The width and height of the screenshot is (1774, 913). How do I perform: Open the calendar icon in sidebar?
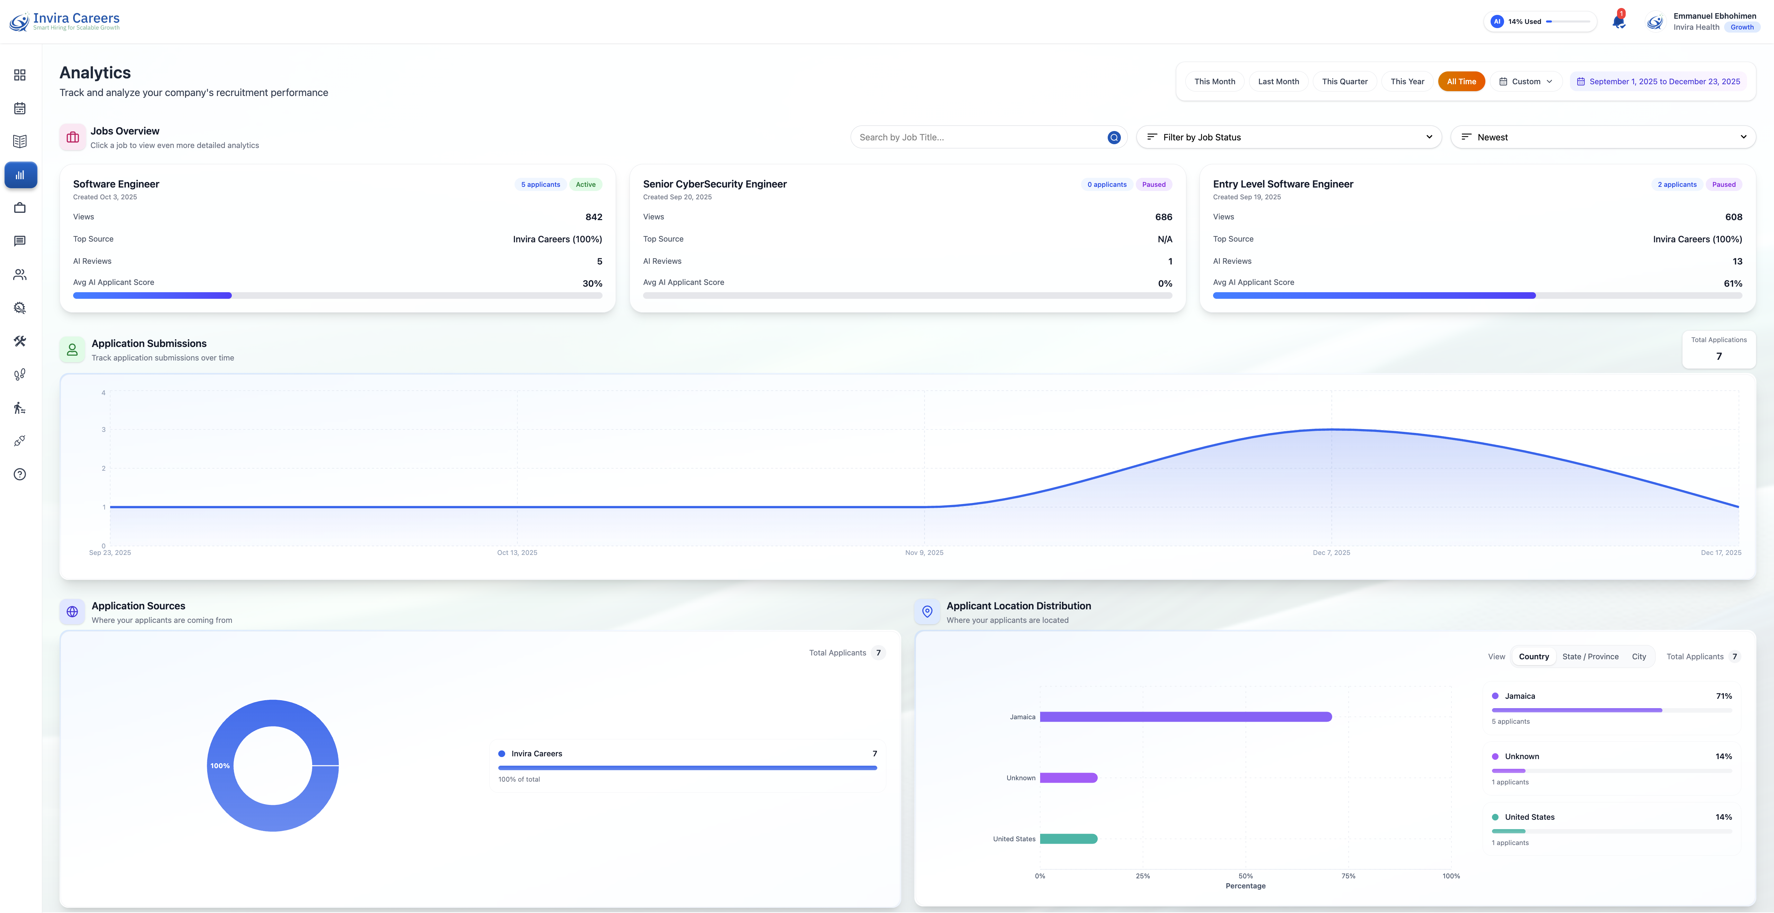[20, 108]
